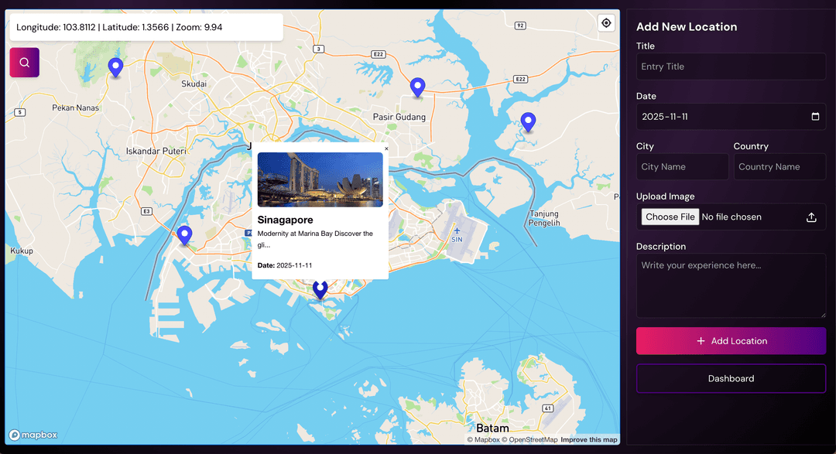
Task: Click the Description text area
Action: tap(731, 285)
